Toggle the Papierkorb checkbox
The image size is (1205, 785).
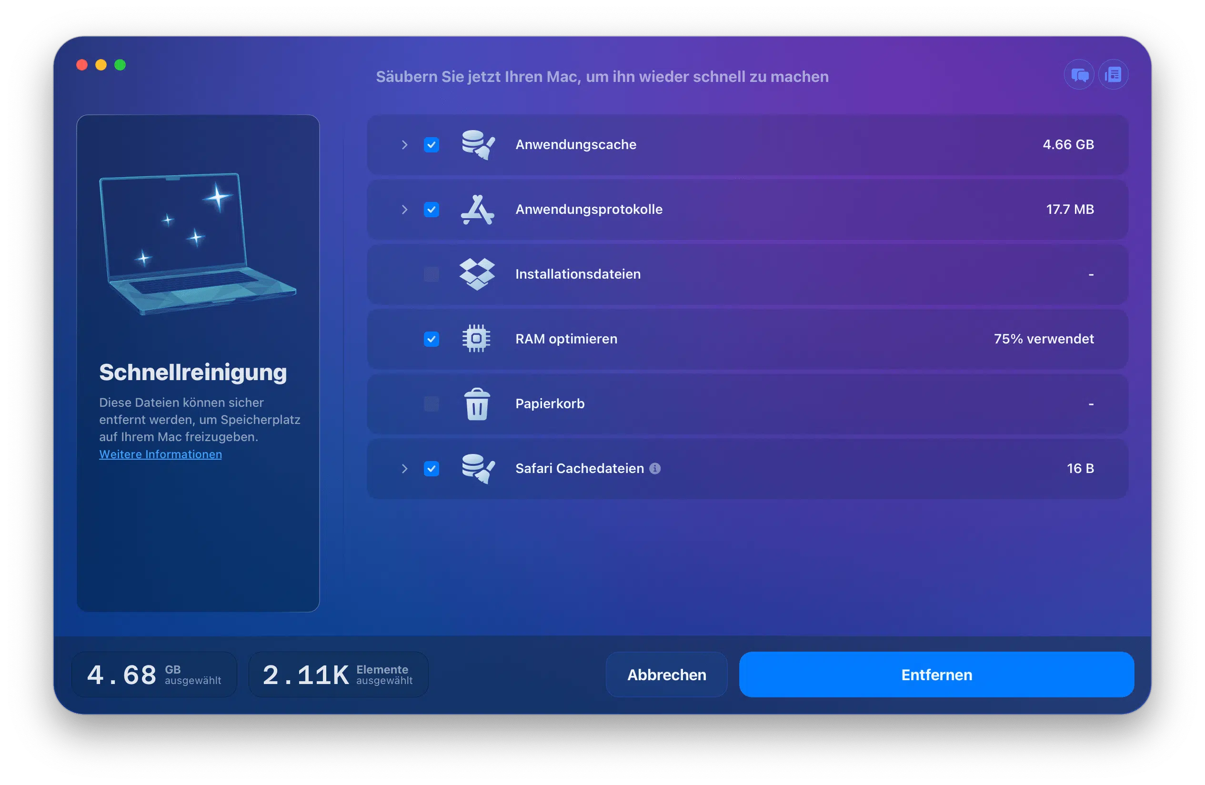pos(432,404)
